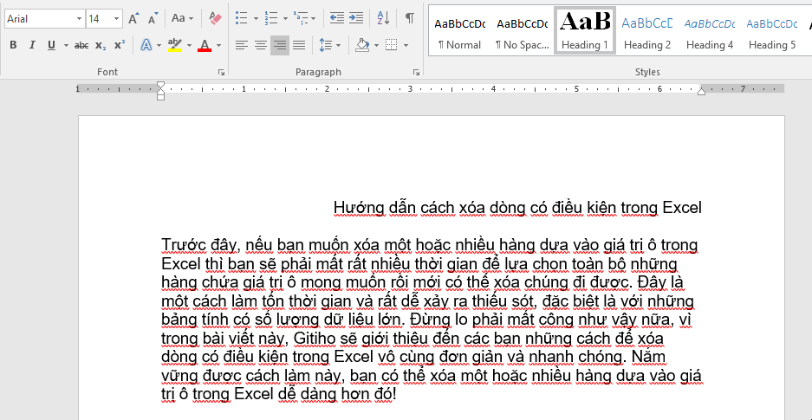This screenshot has height=420, width=812.
Task: Open shading color dropdown arrow
Action: click(376, 46)
